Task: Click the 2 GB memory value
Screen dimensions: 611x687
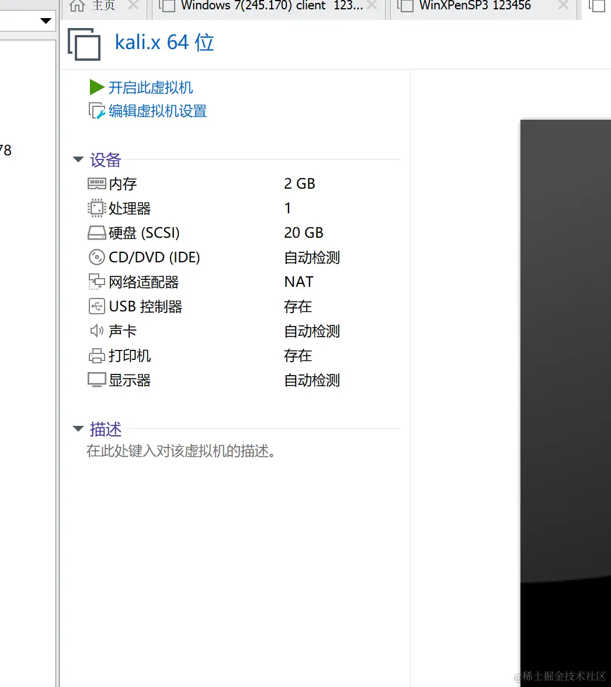Action: pos(300,183)
